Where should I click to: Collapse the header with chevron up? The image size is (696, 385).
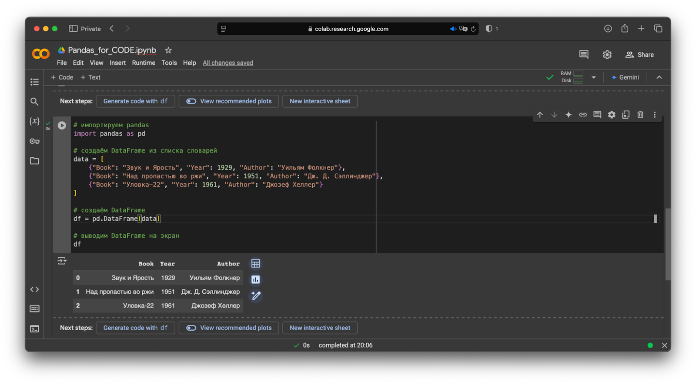[659, 77]
